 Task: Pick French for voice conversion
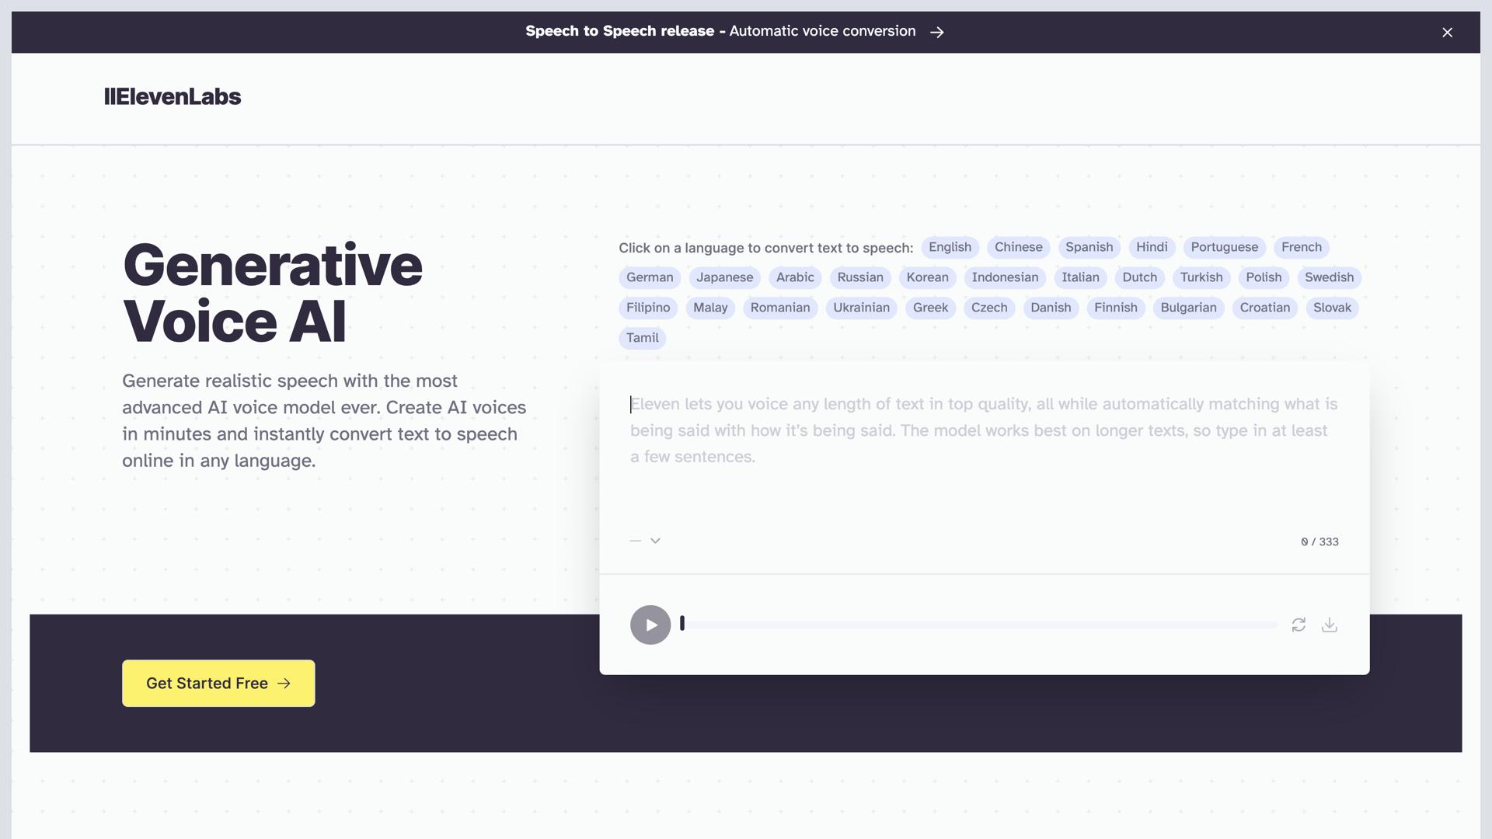[1301, 247]
